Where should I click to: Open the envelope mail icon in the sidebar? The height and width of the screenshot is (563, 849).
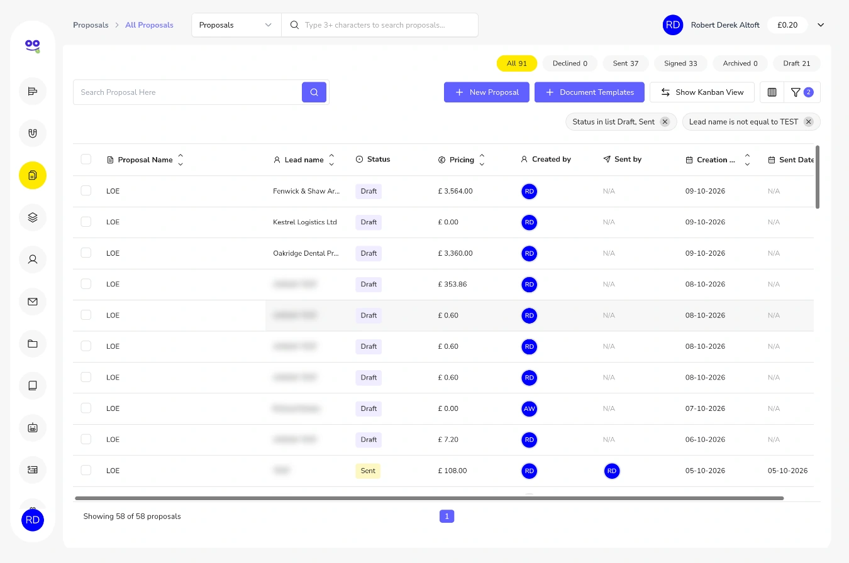(33, 302)
